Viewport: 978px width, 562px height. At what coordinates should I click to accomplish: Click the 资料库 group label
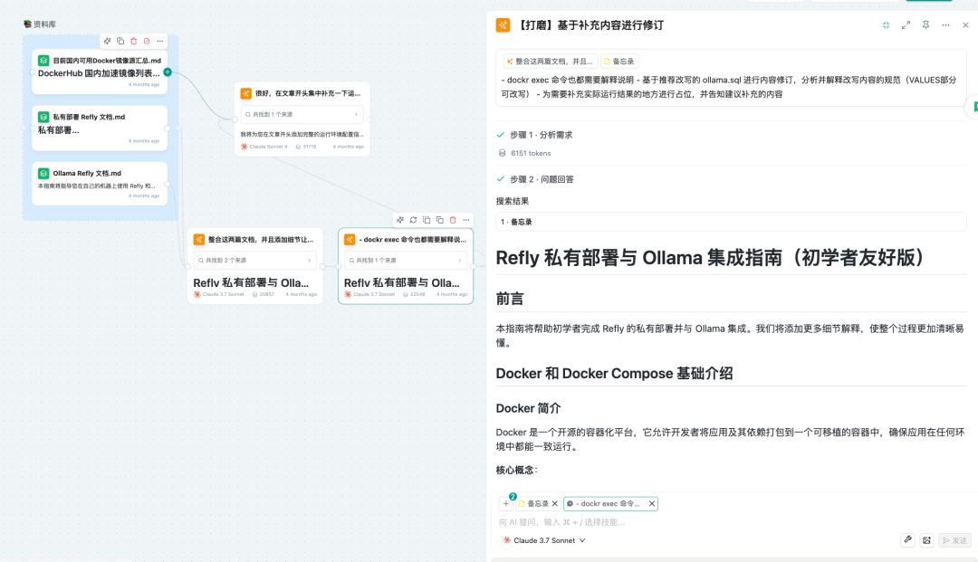44,24
